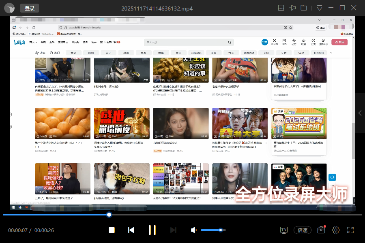
Task: Click the video title 2025111714114636132.mp4
Action: point(157,9)
